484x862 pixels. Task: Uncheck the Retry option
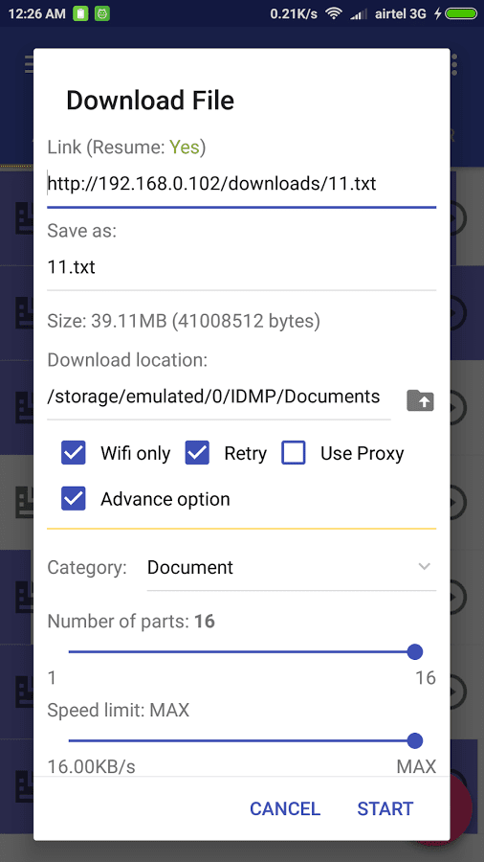point(197,453)
